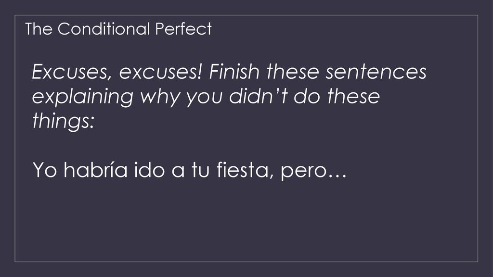Click the word "Perfect" in the title
The image size is (493, 277).
(183, 29)
